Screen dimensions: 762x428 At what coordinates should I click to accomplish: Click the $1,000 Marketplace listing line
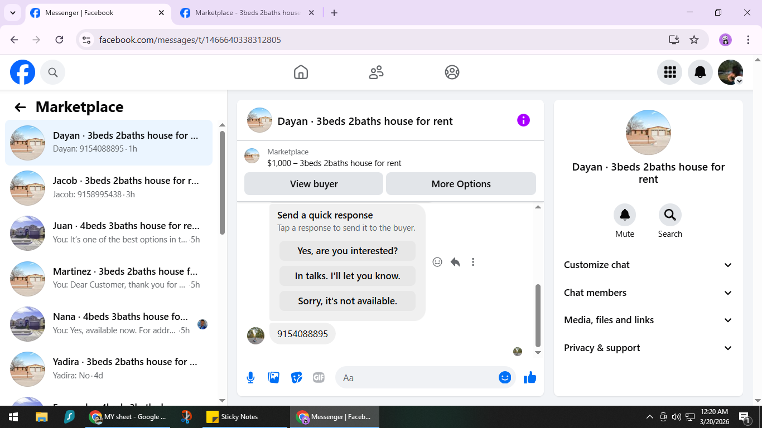coord(334,163)
